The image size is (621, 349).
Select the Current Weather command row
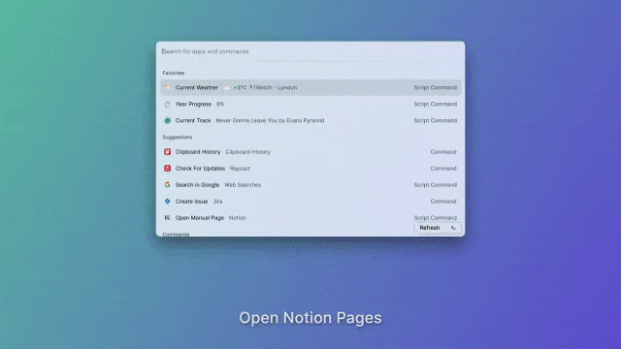pyautogui.click(x=310, y=87)
